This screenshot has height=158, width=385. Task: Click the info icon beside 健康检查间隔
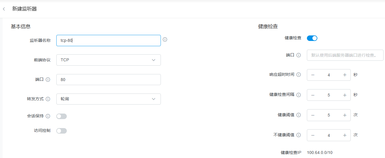click(x=298, y=95)
